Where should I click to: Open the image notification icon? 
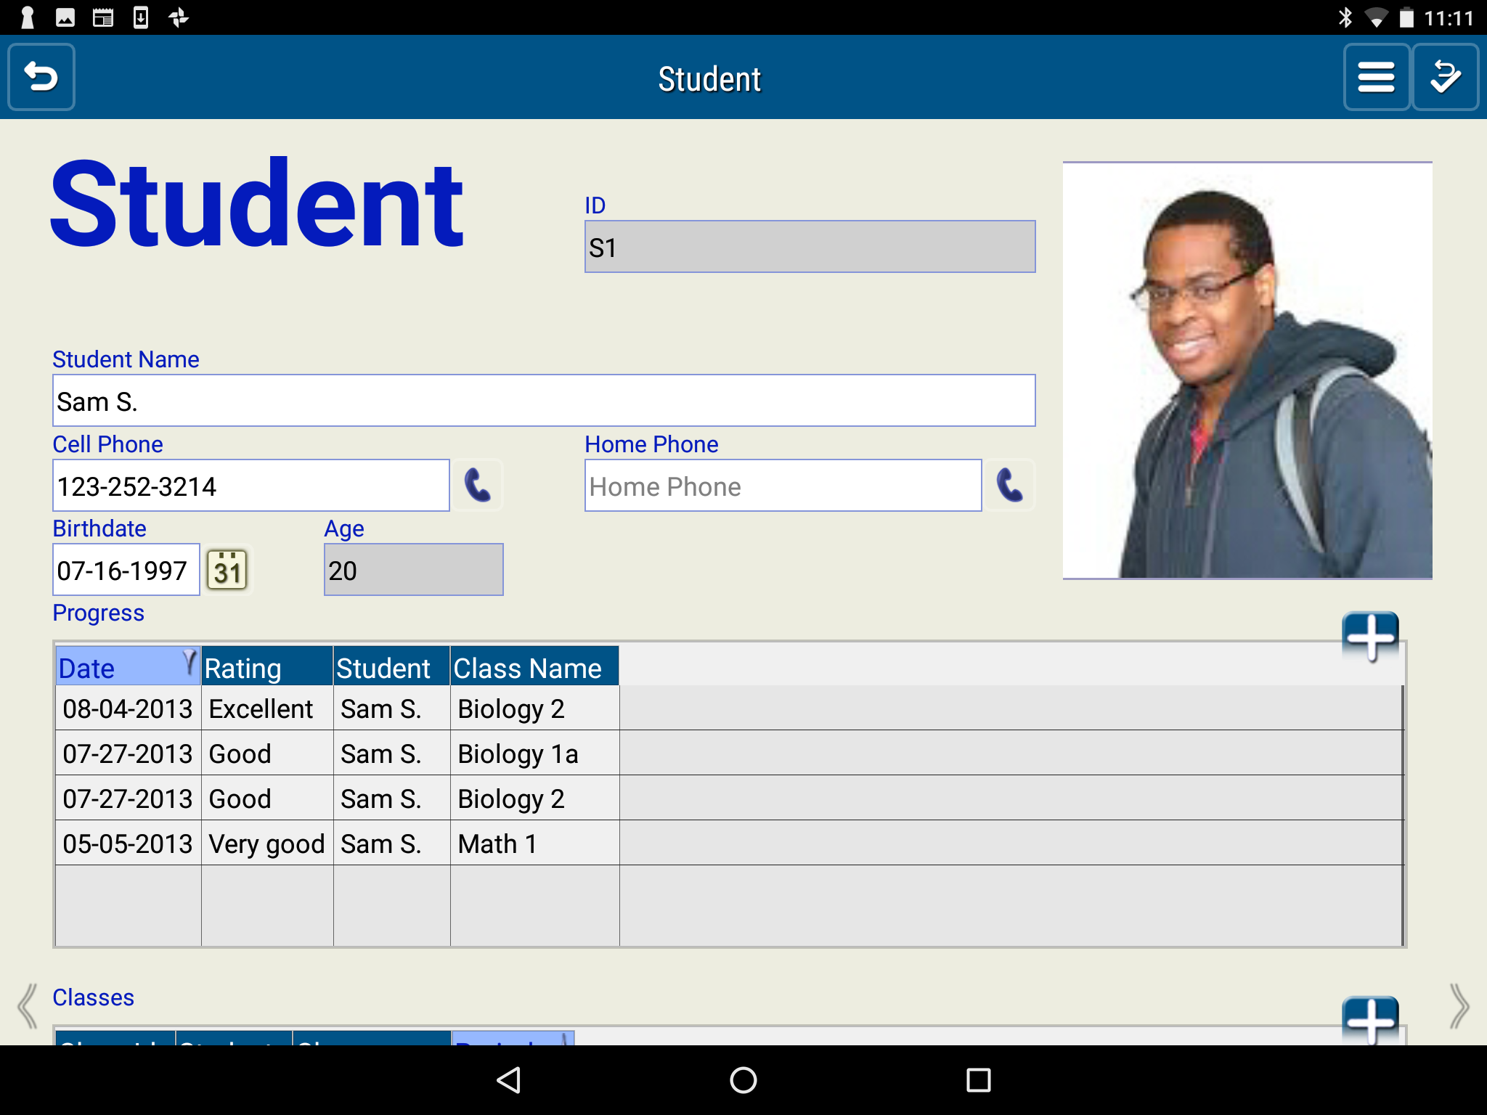pyautogui.click(x=65, y=17)
